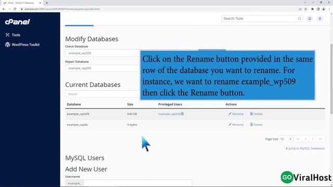The image size is (333, 187).
Task: Click browser forward arrow
Action: pyautogui.click(x=9, y=9)
